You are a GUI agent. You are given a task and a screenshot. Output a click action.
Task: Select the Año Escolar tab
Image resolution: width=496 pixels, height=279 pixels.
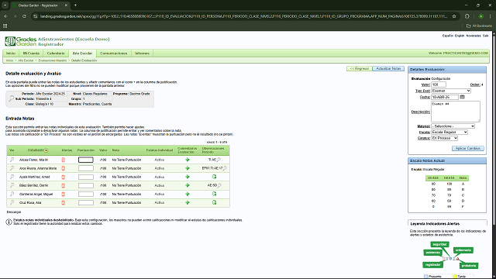click(82, 53)
